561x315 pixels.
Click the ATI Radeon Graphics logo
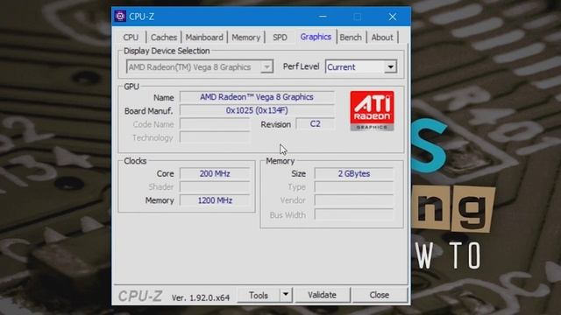coord(372,111)
